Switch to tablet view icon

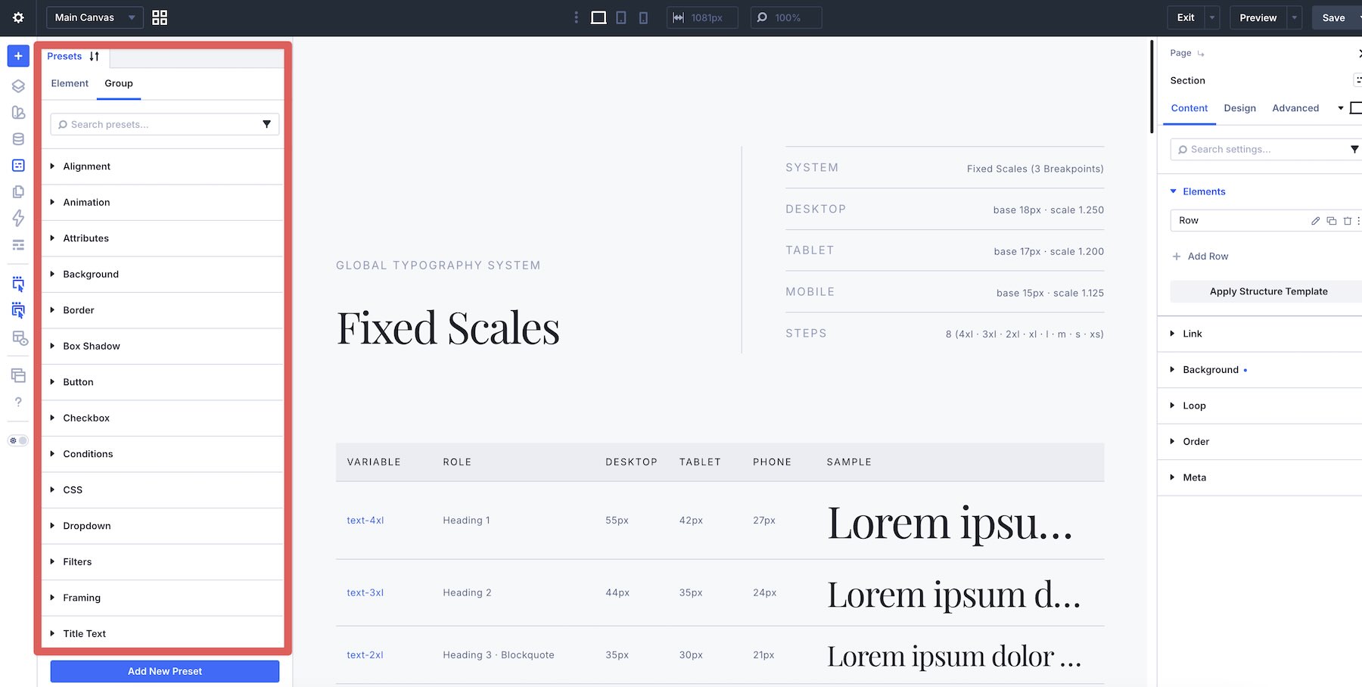coord(621,17)
